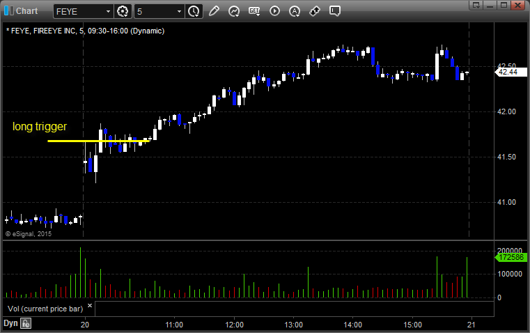
Task: Maximize the Chart window
Action: (x=504, y=5)
